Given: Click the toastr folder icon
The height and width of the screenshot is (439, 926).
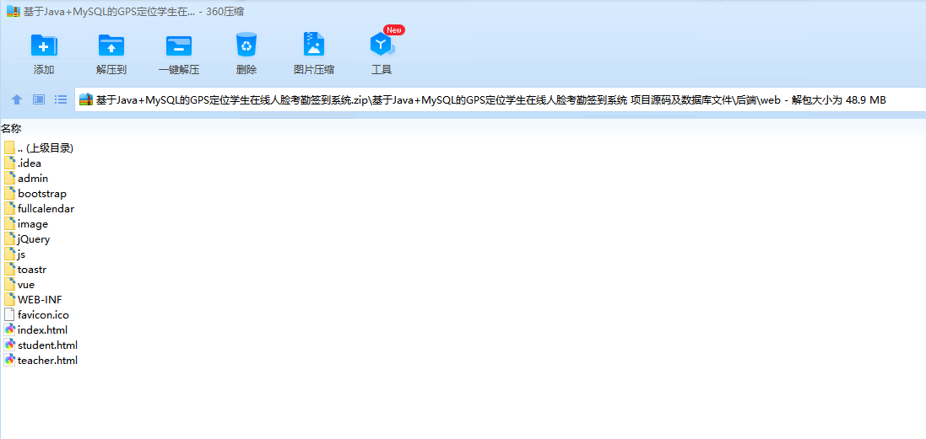Looking at the screenshot, I should 9,270.
